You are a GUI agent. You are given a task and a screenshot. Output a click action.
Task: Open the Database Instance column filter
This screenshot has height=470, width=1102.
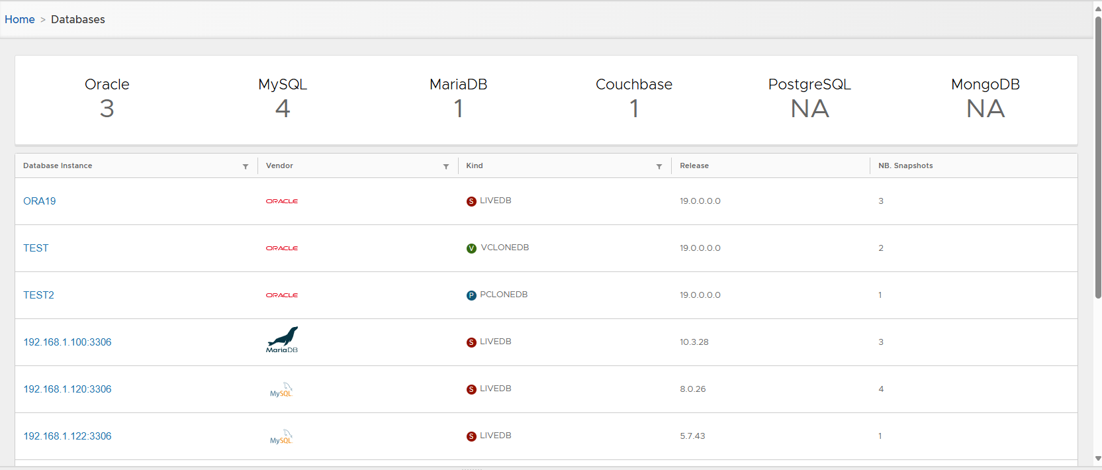pyautogui.click(x=246, y=166)
